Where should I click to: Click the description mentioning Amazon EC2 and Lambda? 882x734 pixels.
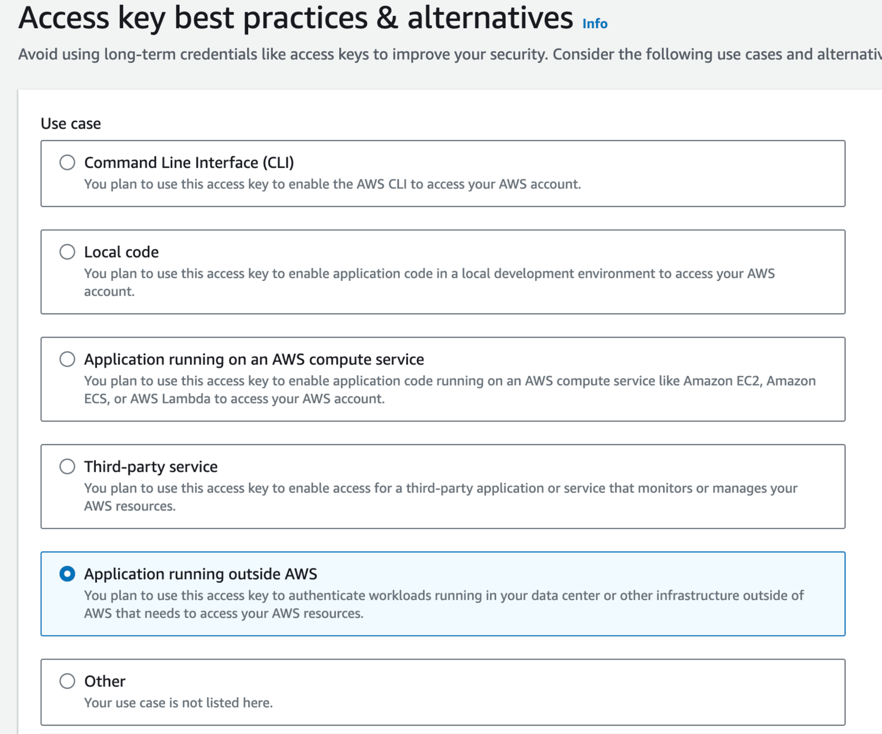point(449,381)
